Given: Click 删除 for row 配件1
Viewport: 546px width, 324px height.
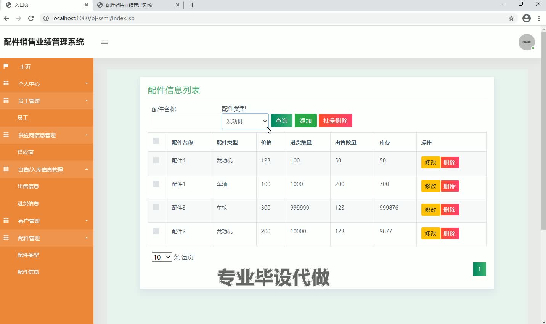Looking at the screenshot, I should 450,186.
